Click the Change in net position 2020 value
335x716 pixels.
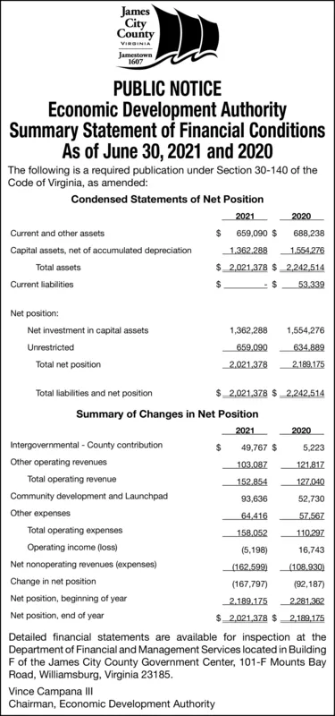pyautogui.click(x=309, y=584)
